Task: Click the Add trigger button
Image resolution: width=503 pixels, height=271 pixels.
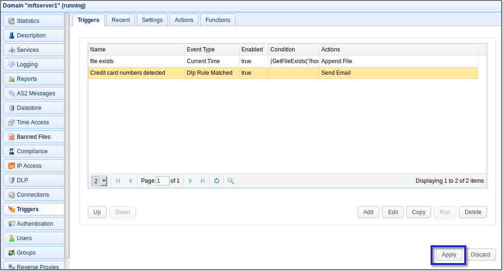Action: point(368,212)
